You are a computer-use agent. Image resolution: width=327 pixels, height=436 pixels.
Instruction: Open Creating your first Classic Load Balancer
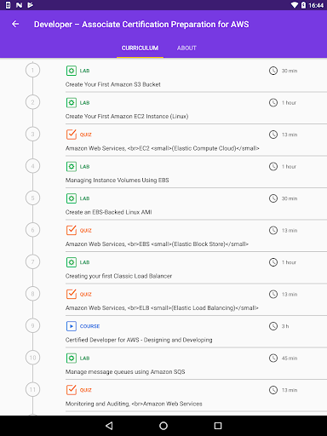click(196, 267)
